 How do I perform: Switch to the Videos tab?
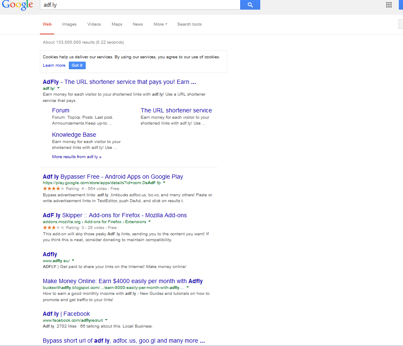tap(94, 24)
